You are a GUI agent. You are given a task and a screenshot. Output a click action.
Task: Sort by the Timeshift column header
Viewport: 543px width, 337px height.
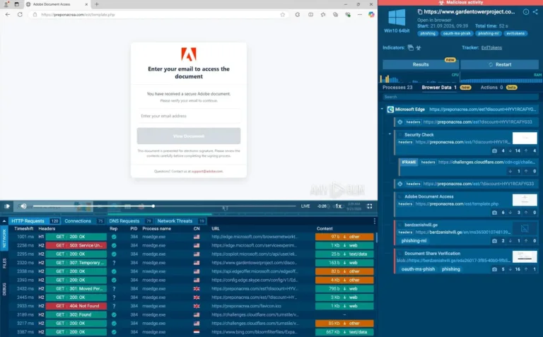(x=23, y=229)
